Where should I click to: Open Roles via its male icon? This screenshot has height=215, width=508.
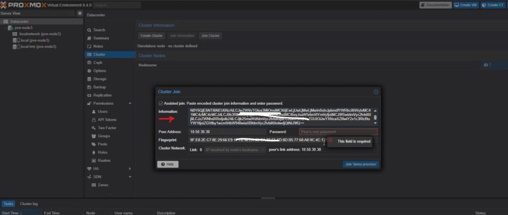(94, 152)
